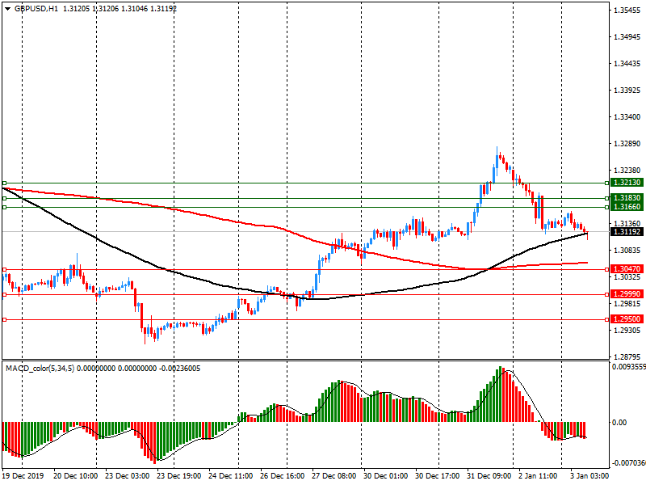Click the MACD_color(5,34,5) indicator label
646x485 pixels.
[x=40, y=369]
